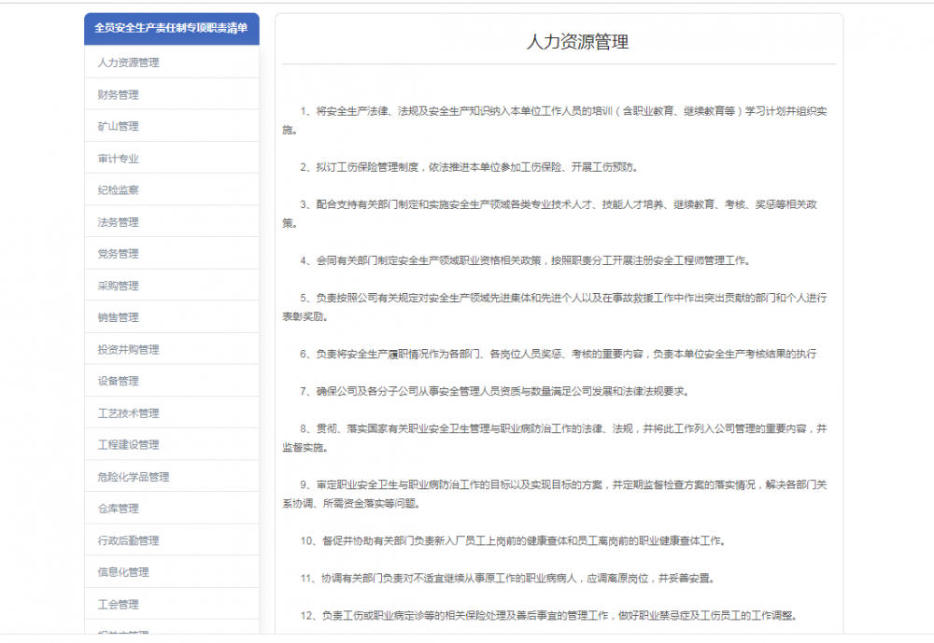Screen dimensions: 934x643
Task: Select 工艺技术管理 in the sidebar
Action: [x=172, y=413]
